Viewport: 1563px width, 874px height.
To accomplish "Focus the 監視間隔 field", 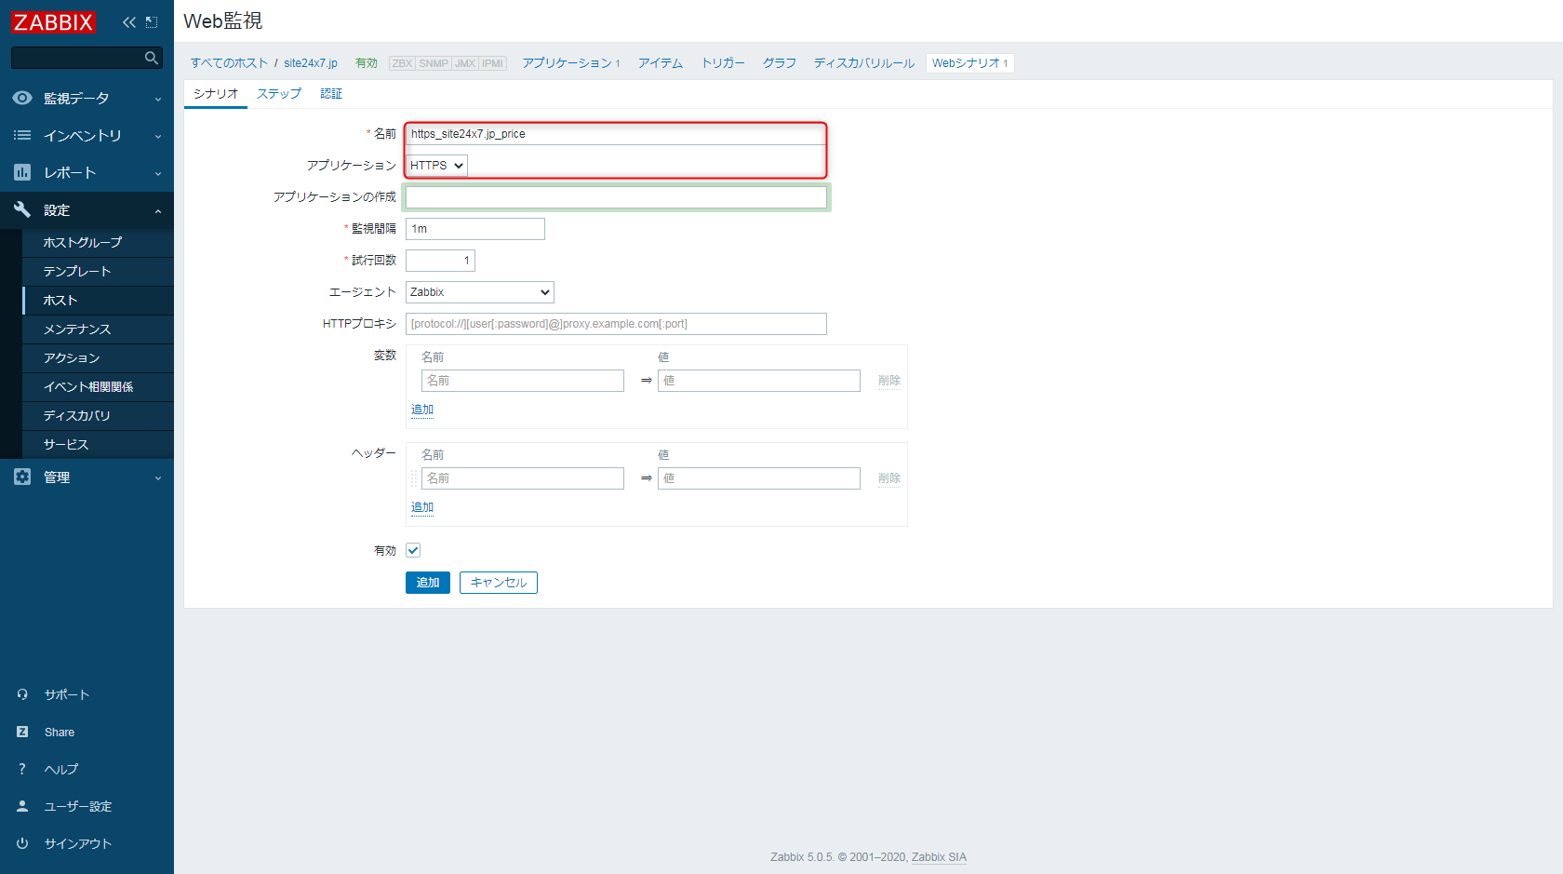I will tap(475, 229).
